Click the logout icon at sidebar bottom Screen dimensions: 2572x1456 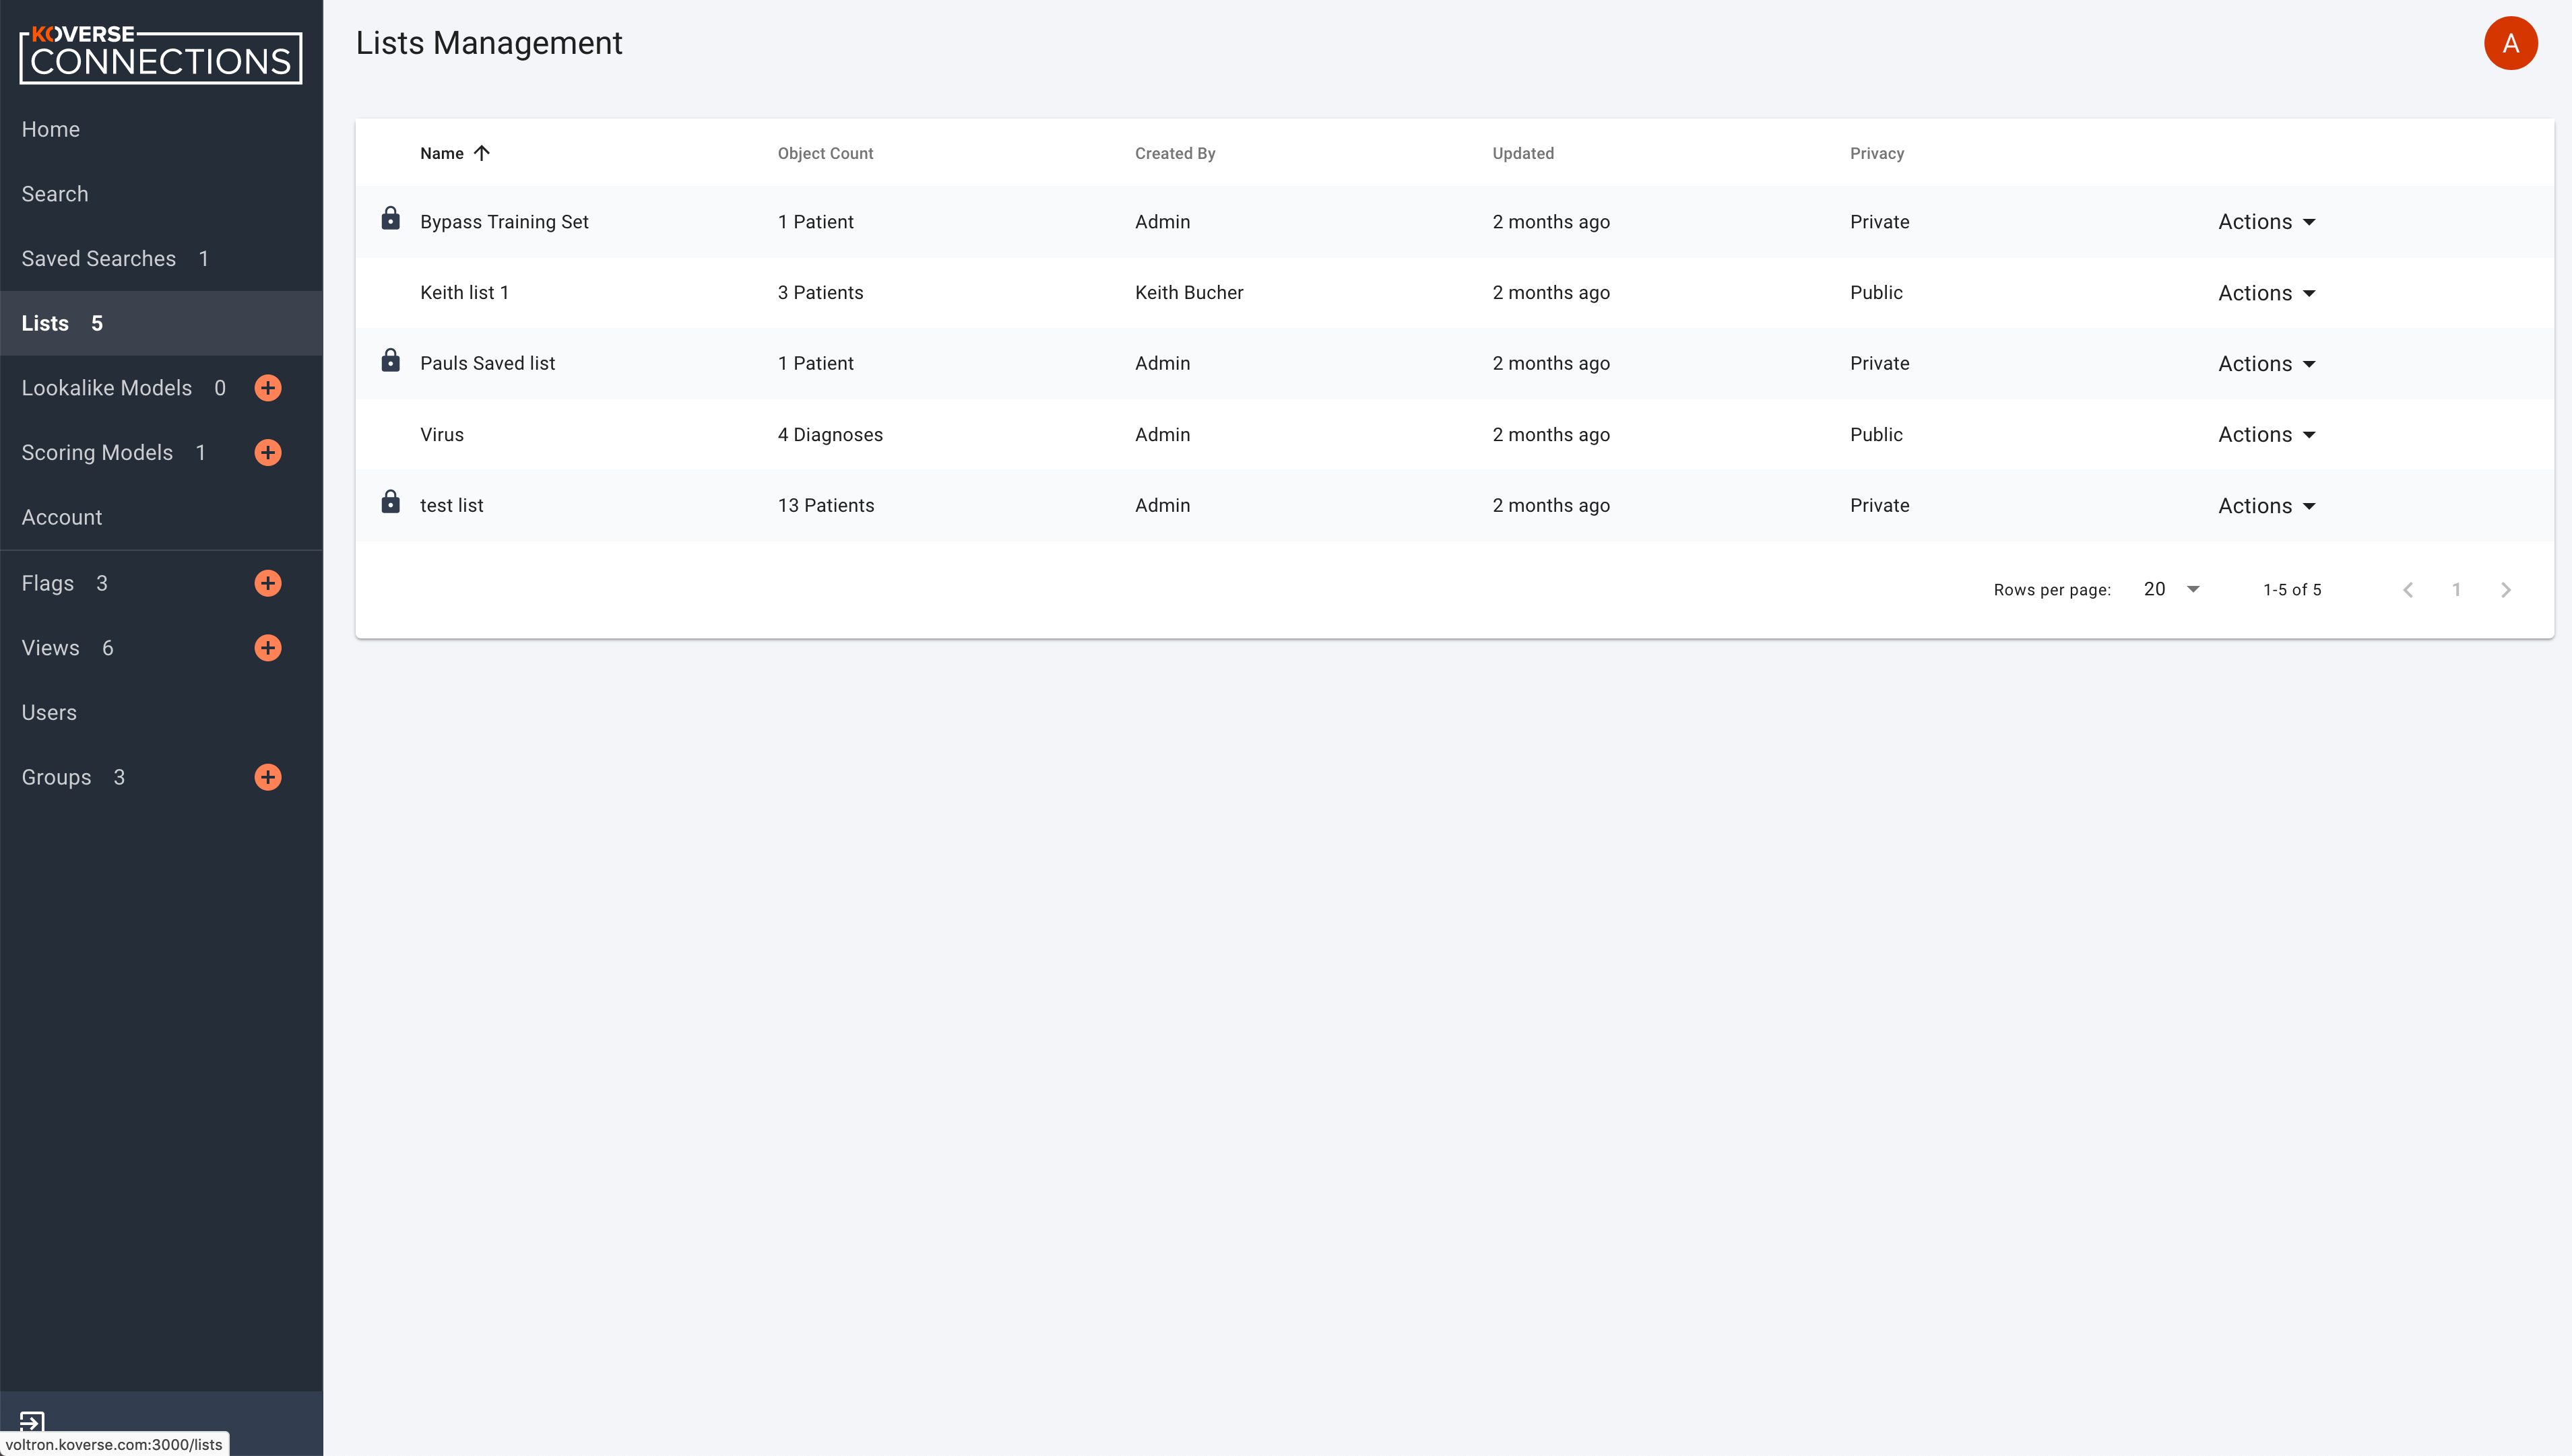[32, 1421]
